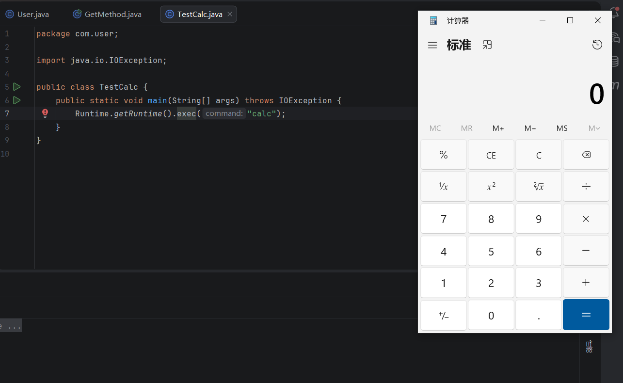The image size is (623, 383).
Task: Click the divide operator button
Action: tap(586, 187)
